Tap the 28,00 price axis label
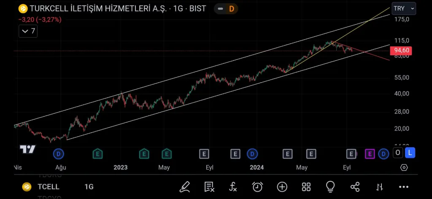Screen dimensions: 432x199 pyautogui.click(x=402, y=112)
